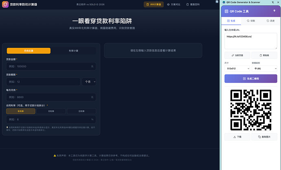Open the 512x512 size dropdown
Viewport: 281px width, 170px height.
(x=237, y=69)
